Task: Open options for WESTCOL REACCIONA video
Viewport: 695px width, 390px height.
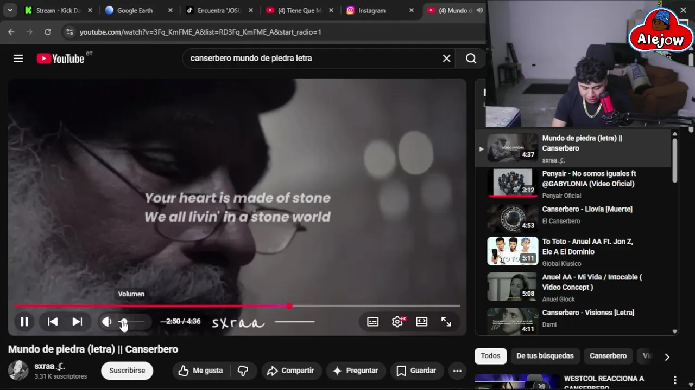Action: [x=675, y=380]
